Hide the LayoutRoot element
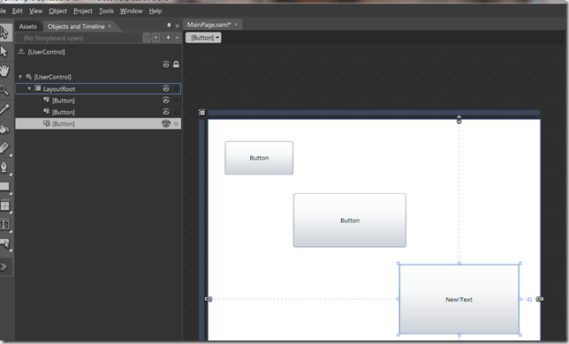 (166, 89)
